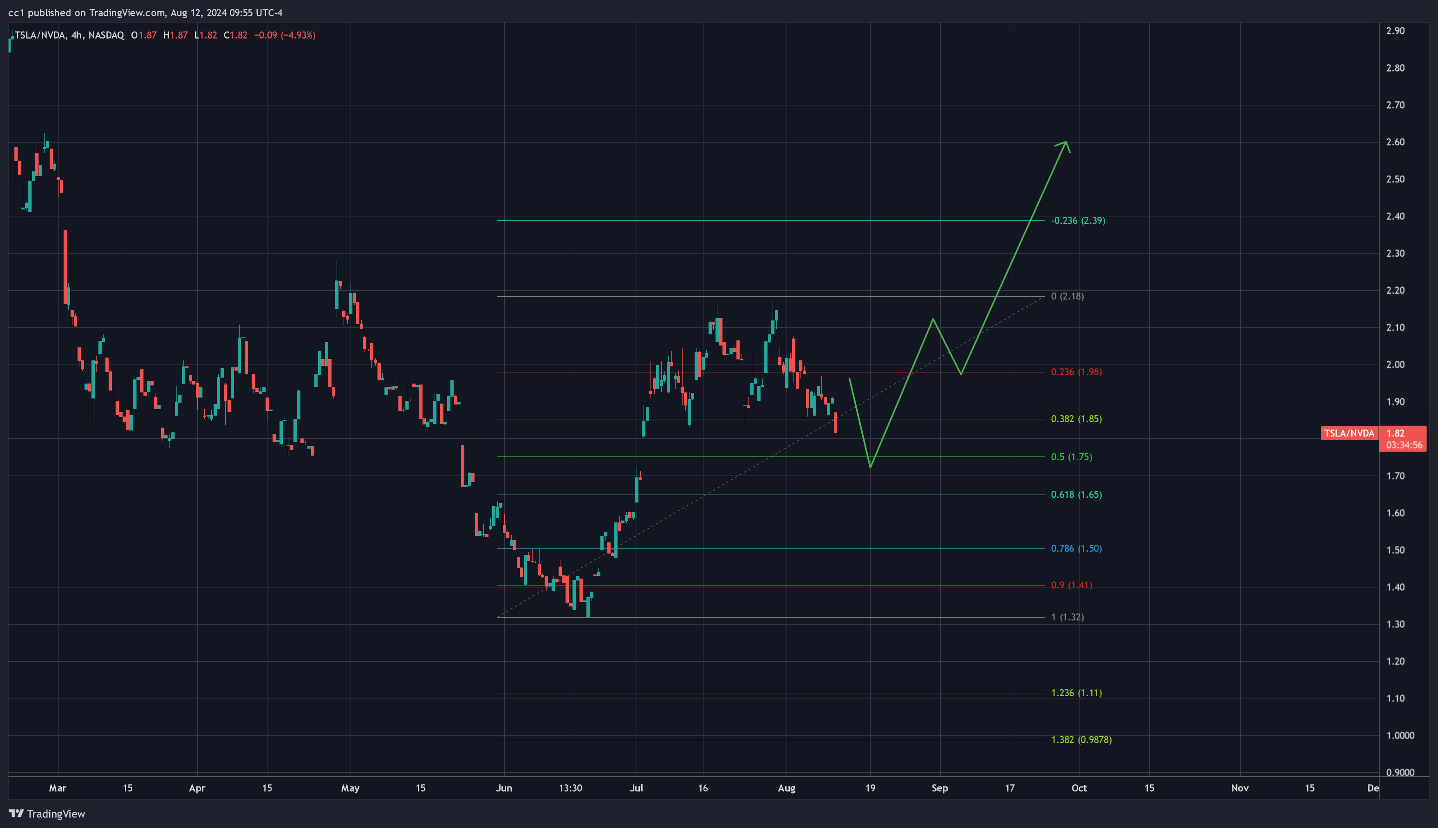The image size is (1438, 828).
Task: Select the 1 (1.32) Fibonacci label
Action: coord(1067,617)
